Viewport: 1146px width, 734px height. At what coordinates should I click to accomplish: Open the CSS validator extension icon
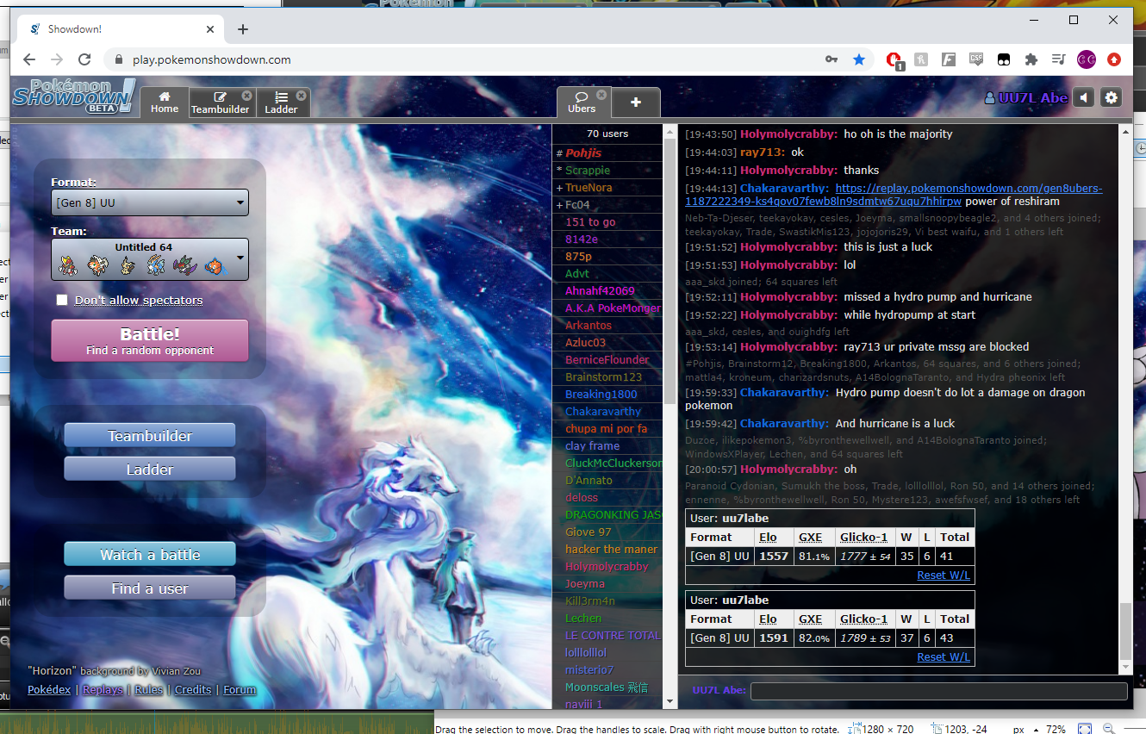pyautogui.click(x=976, y=59)
